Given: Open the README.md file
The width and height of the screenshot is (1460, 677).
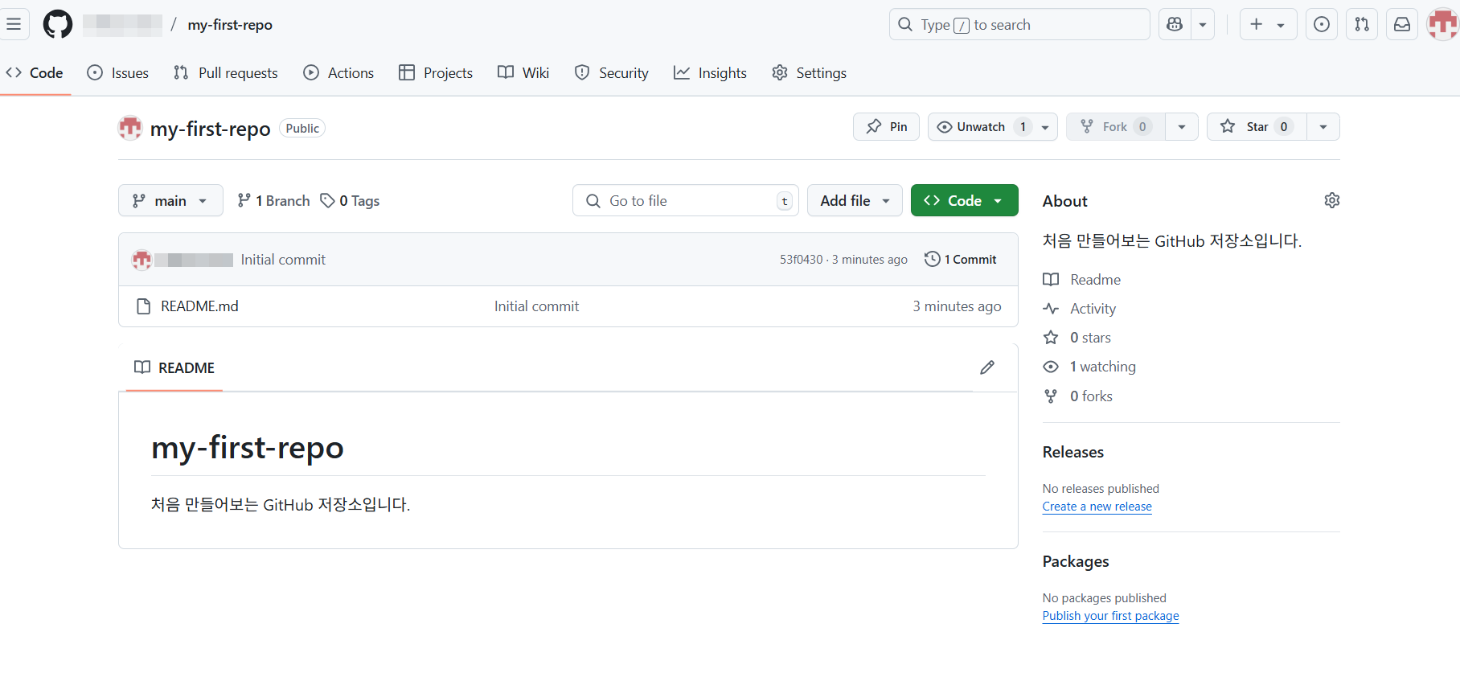Looking at the screenshot, I should pyautogui.click(x=199, y=306).
